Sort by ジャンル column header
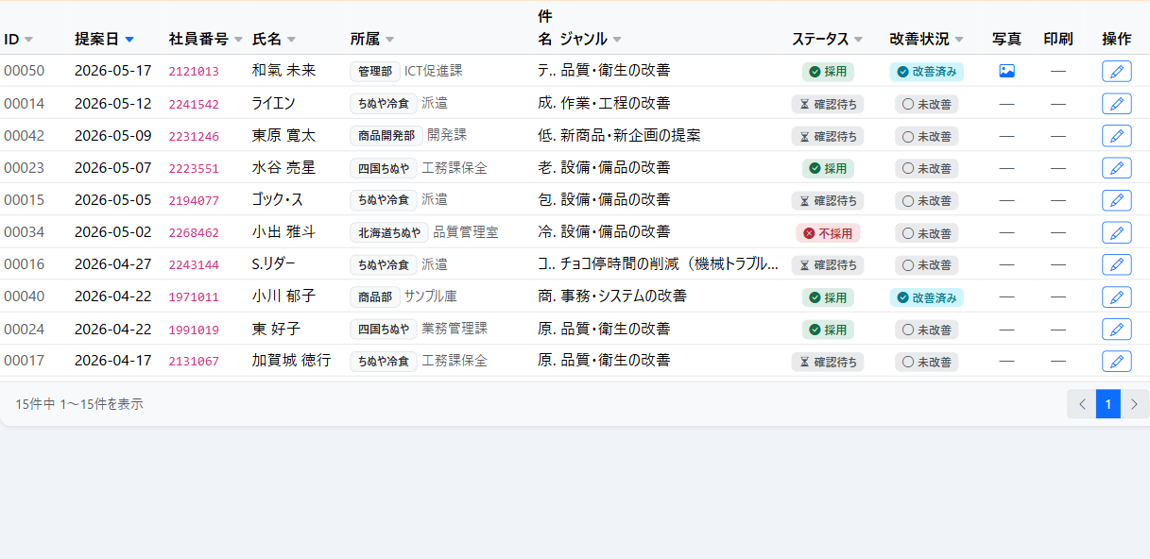 591,39
